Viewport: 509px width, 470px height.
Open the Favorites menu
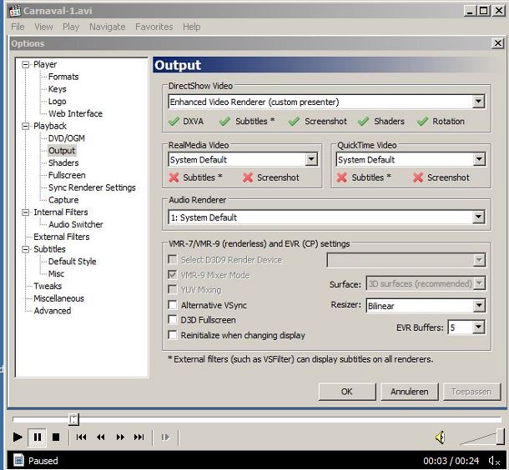coord(154,27)
